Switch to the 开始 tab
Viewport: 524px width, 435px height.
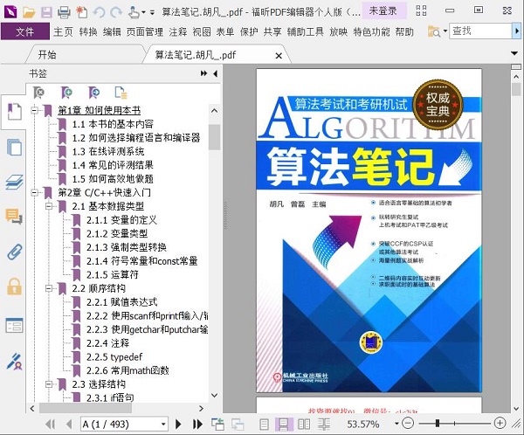tap(47, 54)
